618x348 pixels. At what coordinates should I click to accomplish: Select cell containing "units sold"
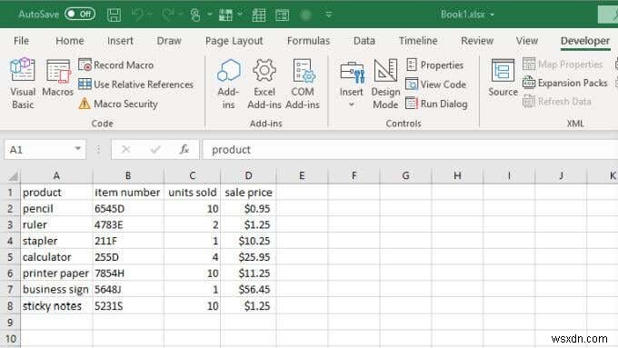pyautogui.click(x=192, y=193)
